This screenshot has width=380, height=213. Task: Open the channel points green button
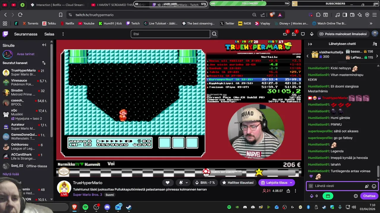(328, 196)
